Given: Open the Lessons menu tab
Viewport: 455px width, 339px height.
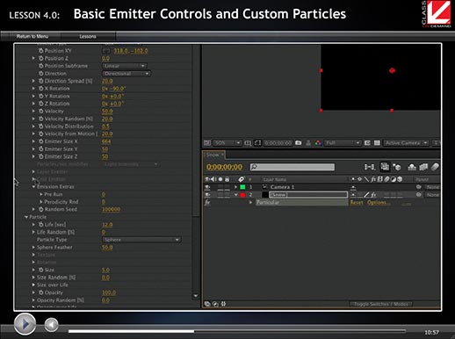Looking at the screenshot, I should pyautogui.click(x=88, y=36).
